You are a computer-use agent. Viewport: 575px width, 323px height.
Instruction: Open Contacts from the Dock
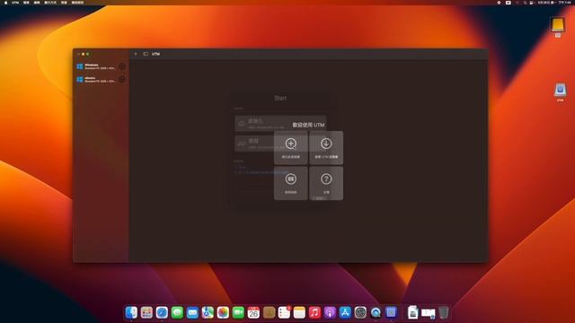(269, 312)
